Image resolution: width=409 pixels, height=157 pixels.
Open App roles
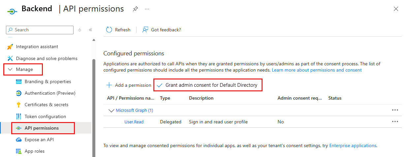pos(34,151)
